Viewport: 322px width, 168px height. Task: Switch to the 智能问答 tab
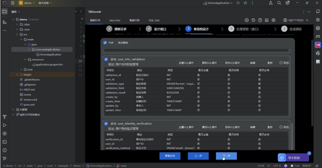point(134,20)
